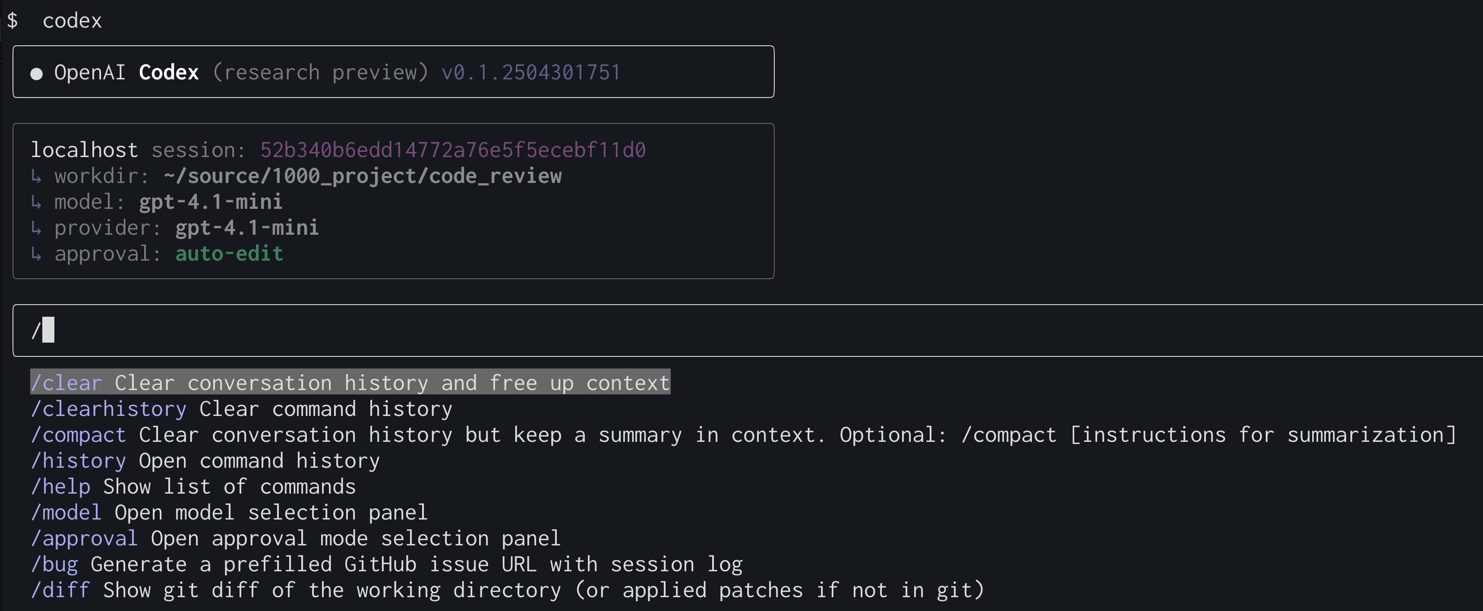Image resolution: width=1483 pixels, height=611 pixels.
Task: Select the /clearhistory command entry
Action: pos(108,409)
